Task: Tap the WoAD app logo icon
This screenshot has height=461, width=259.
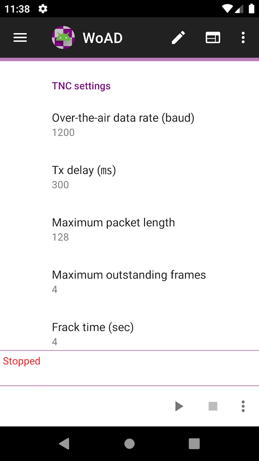Action: (x=63, y=38)
